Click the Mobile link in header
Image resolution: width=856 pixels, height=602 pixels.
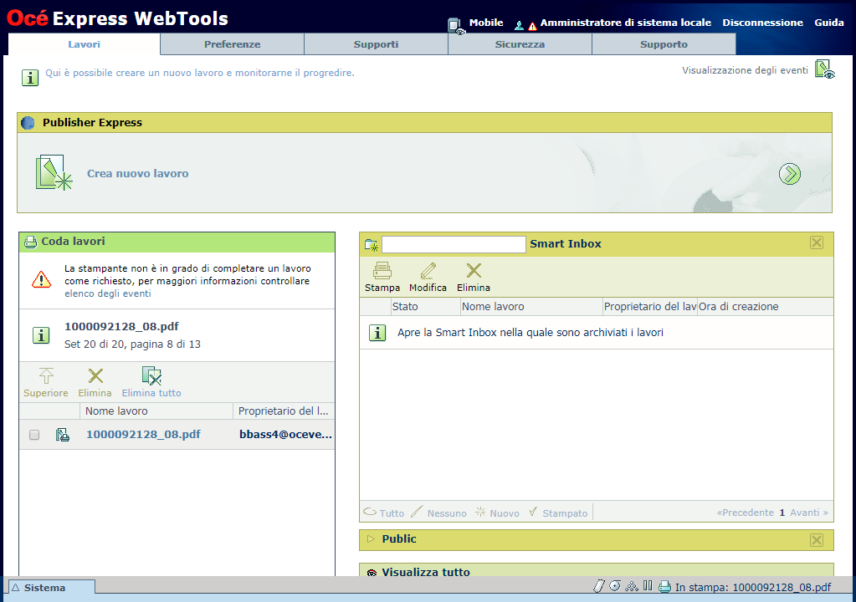click(x=486, y=23)
